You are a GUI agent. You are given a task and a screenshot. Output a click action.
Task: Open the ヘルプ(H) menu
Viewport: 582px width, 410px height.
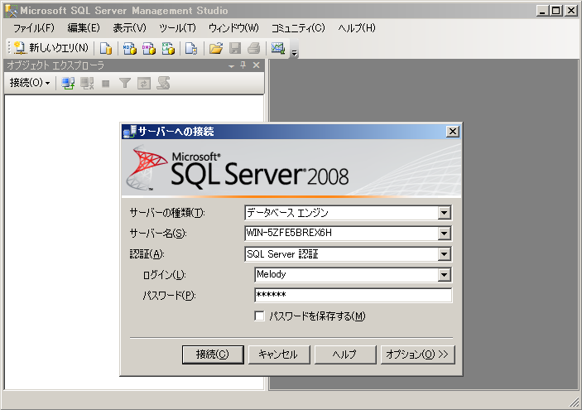357,28
